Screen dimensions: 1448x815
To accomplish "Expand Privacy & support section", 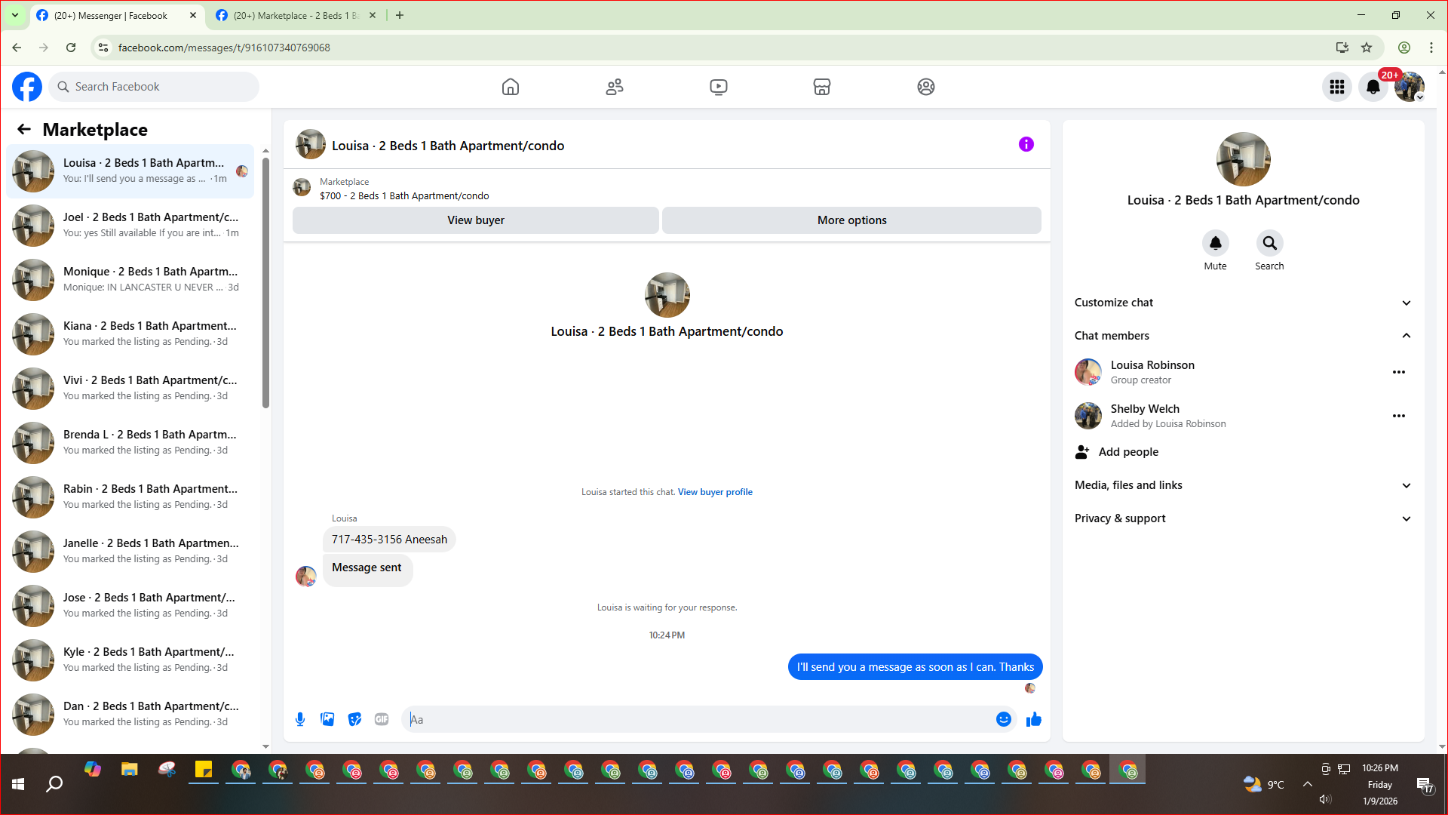I will point(1406,518).
